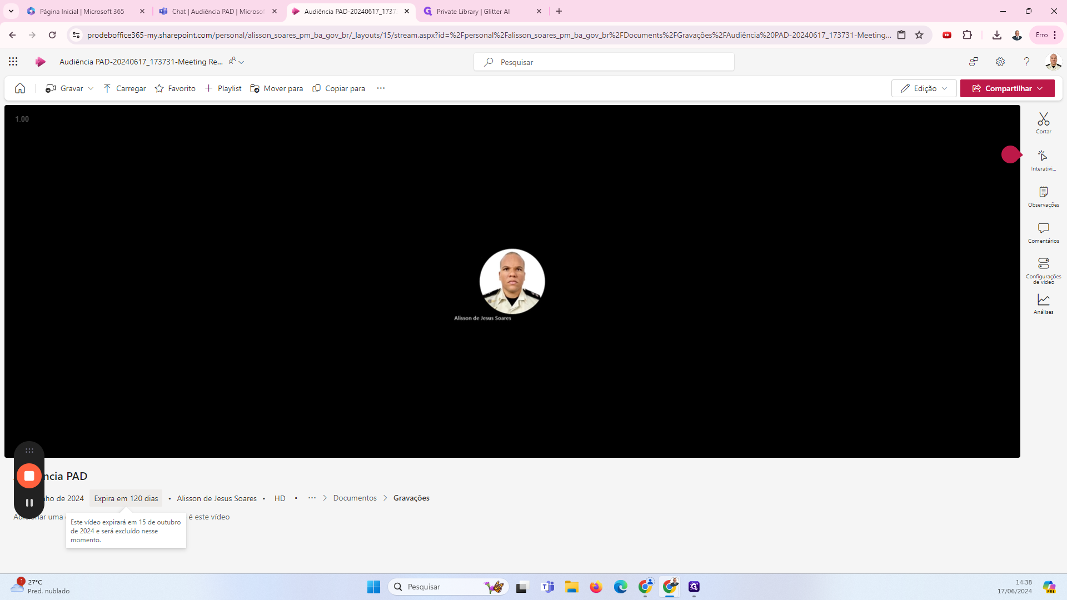Open Microsoft Edge from taskbar

point(621,587)
